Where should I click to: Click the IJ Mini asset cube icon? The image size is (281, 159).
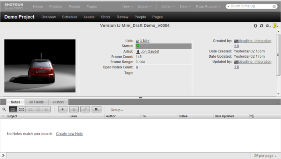click(137, 41)
